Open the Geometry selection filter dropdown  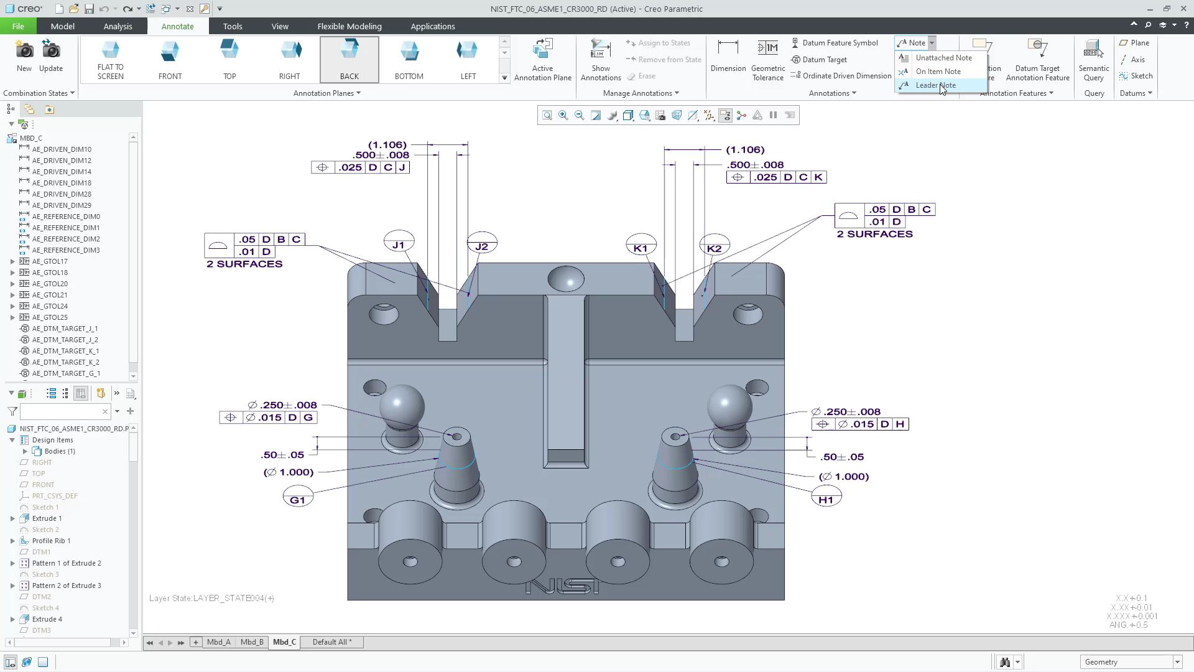(1177, 662)
